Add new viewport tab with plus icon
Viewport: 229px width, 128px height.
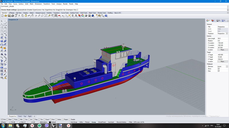pyautogui.click(x=34, y=116)
